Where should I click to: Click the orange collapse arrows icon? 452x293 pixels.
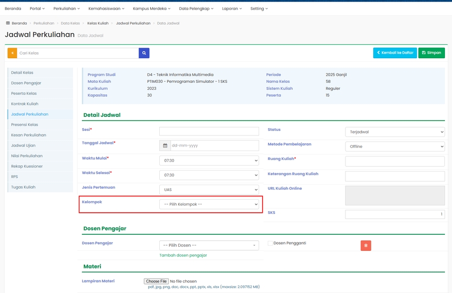point(12,53)
